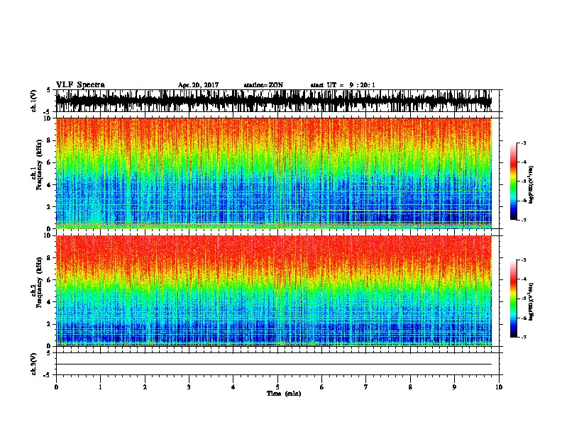This screenshot has width=562, height=434.
Task: Click the "-3" label on ch.2 color bar
Action: (x=524, y=260)
